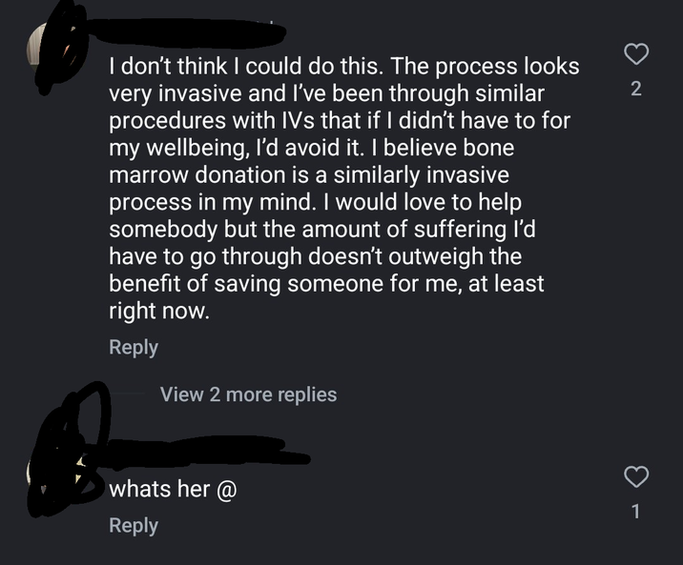Image resolution: width=683 pixels, height=565 pixels.
Task: Click the final line "right now."
Action: pyautogui.click(x=159, y=311)
